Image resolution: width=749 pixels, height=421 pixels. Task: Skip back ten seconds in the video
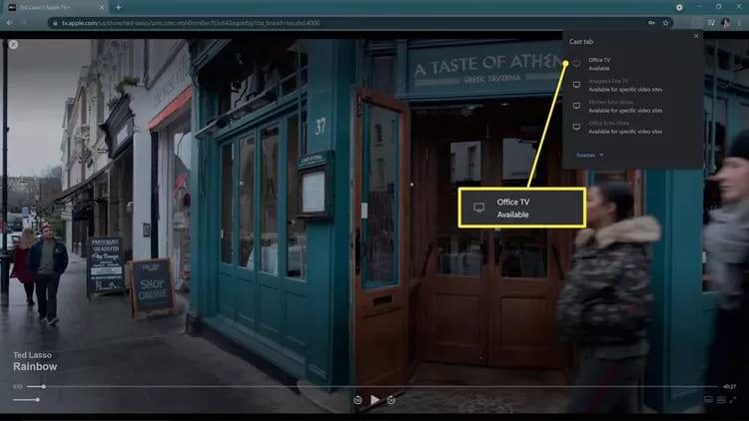358,400
